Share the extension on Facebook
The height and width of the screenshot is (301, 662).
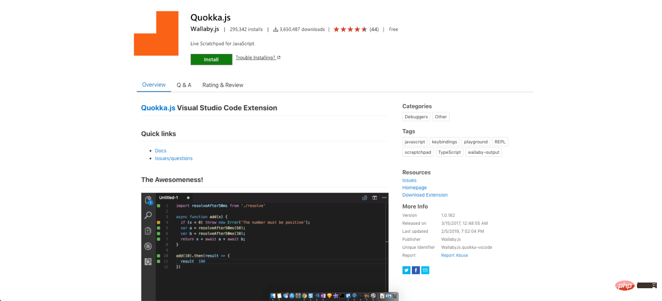click(416, 270)
